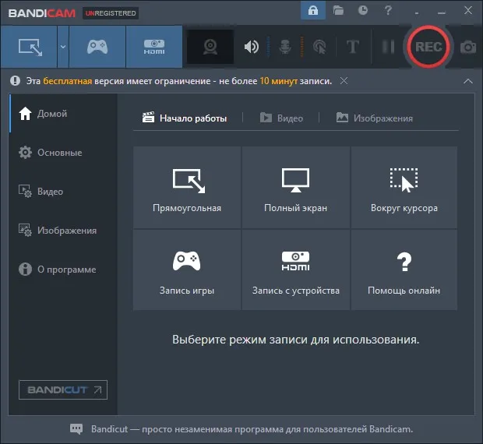
Task: Expand screen recording mode dropdown arrow
Action: (x=63, y=47)
